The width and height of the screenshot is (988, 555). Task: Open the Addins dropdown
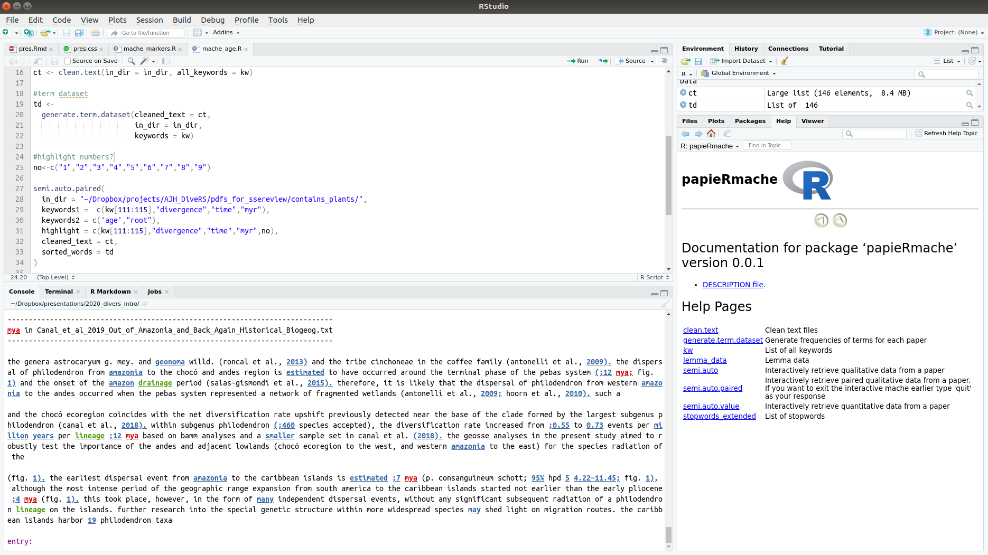coord(226,33)
